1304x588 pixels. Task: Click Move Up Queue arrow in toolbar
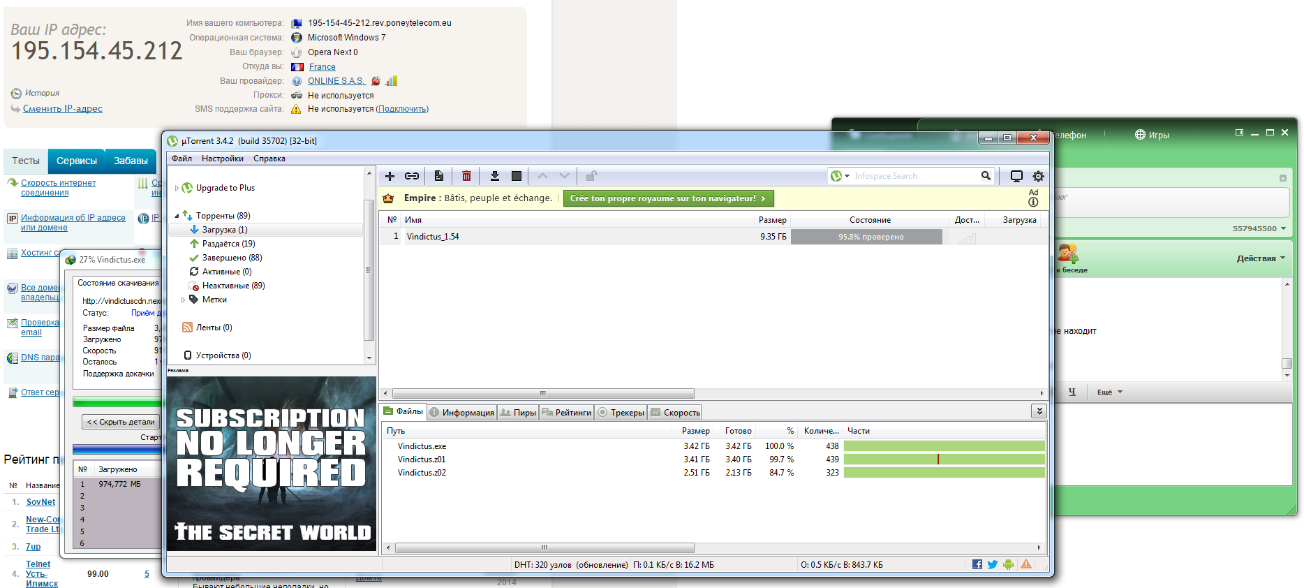pos(543,176)
